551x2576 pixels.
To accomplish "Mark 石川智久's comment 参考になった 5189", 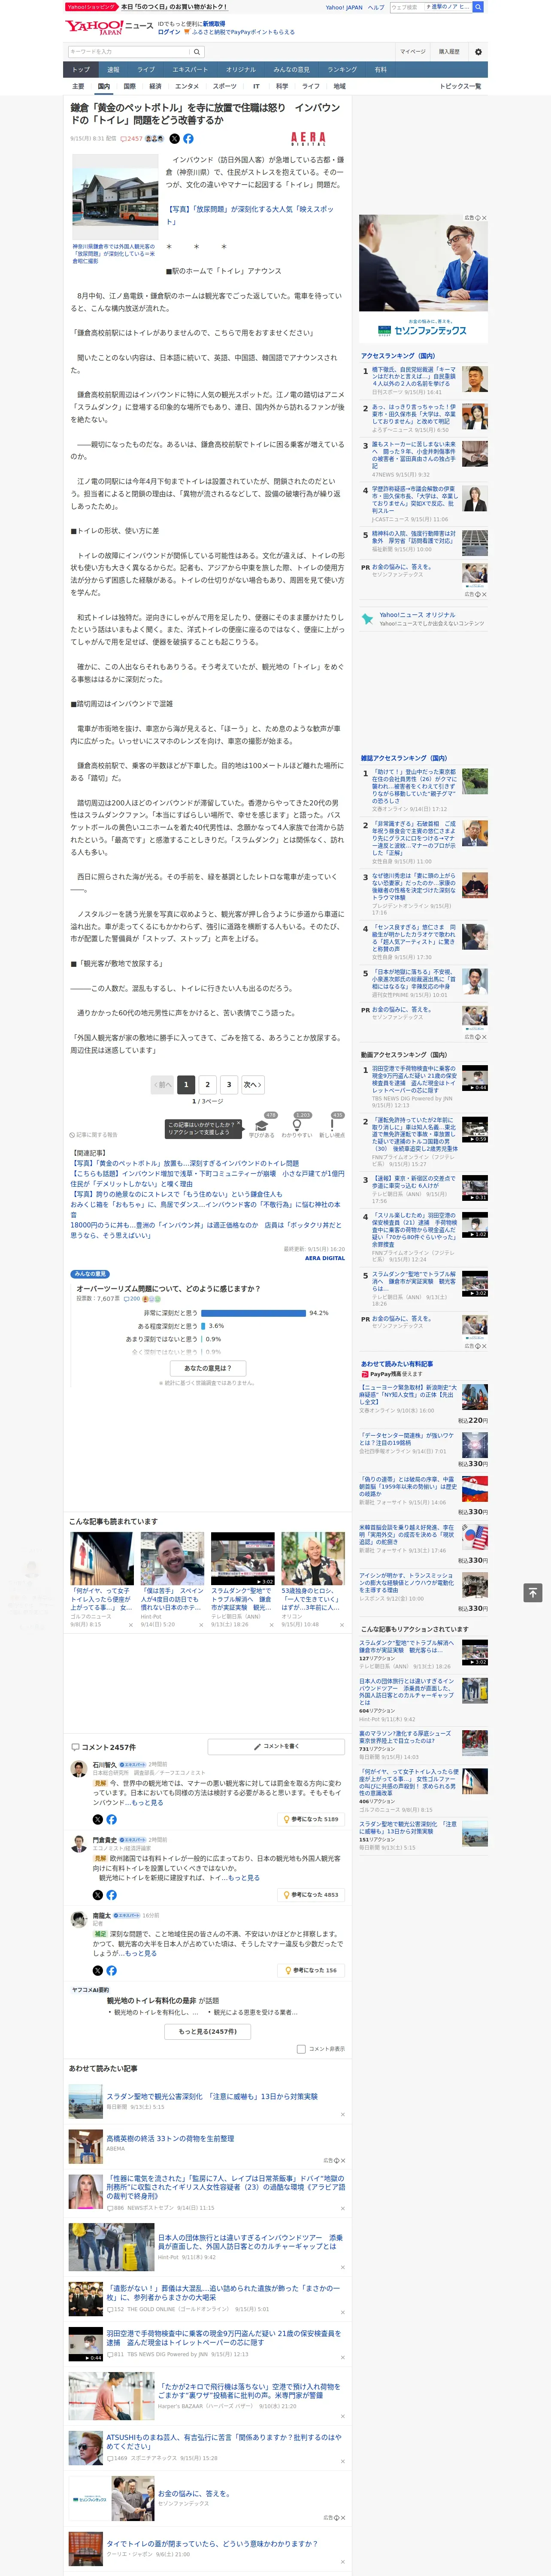I will (x=311, y=1819).
